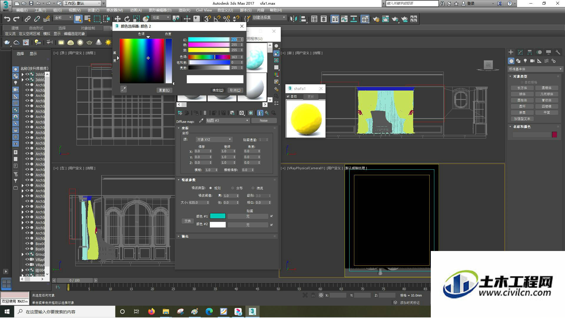This screenshot has width=565, height=318.
Task: Select the Turbulence noise type radio
Action: [x=253, y=188]
